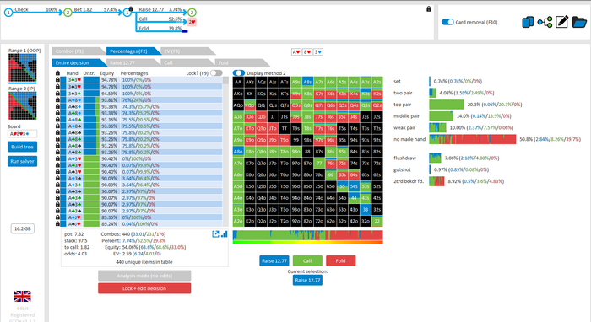
Task: Click the pencil edit icon in top toolbar
Action: (x=561, y=22)
